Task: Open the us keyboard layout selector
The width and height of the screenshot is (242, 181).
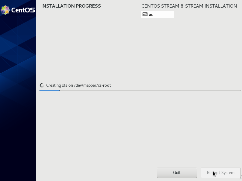Action: [x=158, y=14]
